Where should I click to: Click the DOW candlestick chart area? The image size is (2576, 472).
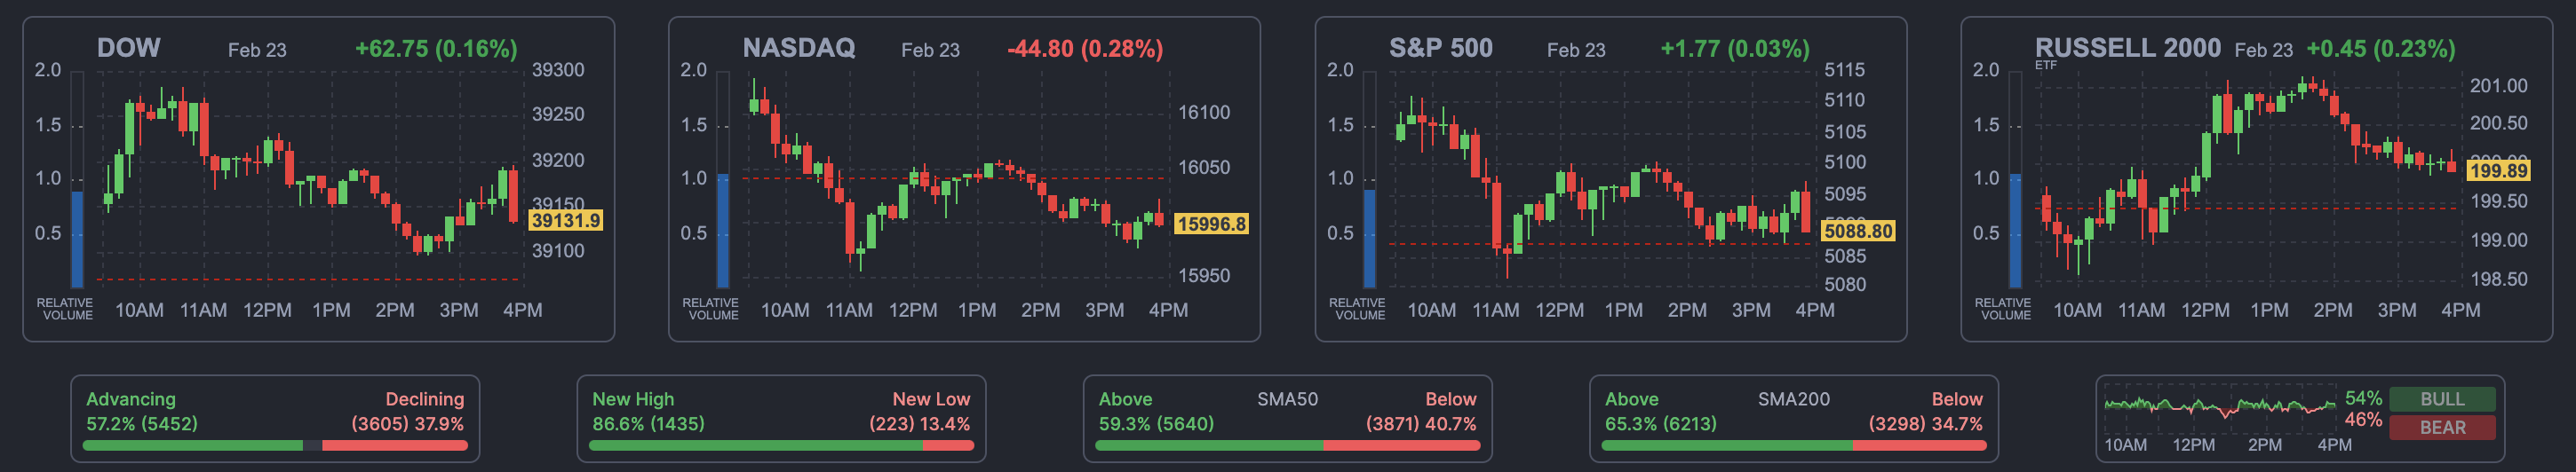tap(310, 179)
